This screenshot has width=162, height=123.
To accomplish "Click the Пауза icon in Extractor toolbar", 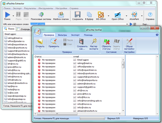I will pyautogui.click(x=18, y=14).
